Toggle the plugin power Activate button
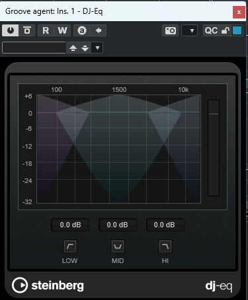This screenshot has height=300, width=248. click(x=11, y=30)
